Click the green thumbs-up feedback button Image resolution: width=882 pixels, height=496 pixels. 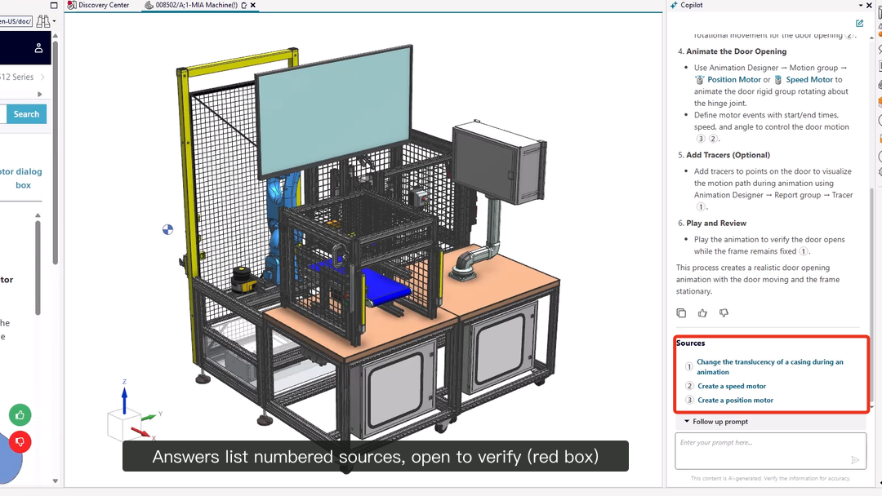(x=20, y=415)
